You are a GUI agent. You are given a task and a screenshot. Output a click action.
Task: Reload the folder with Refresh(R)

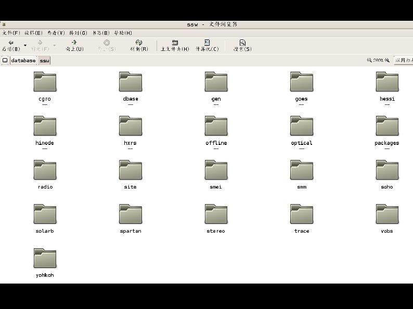(x=139, y=46)
